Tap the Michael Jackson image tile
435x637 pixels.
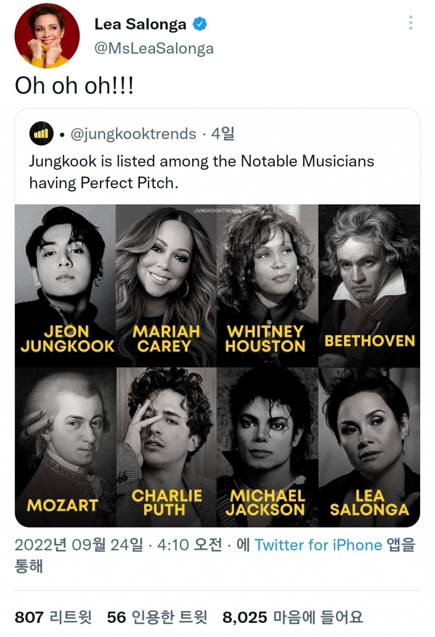(267, 446)
